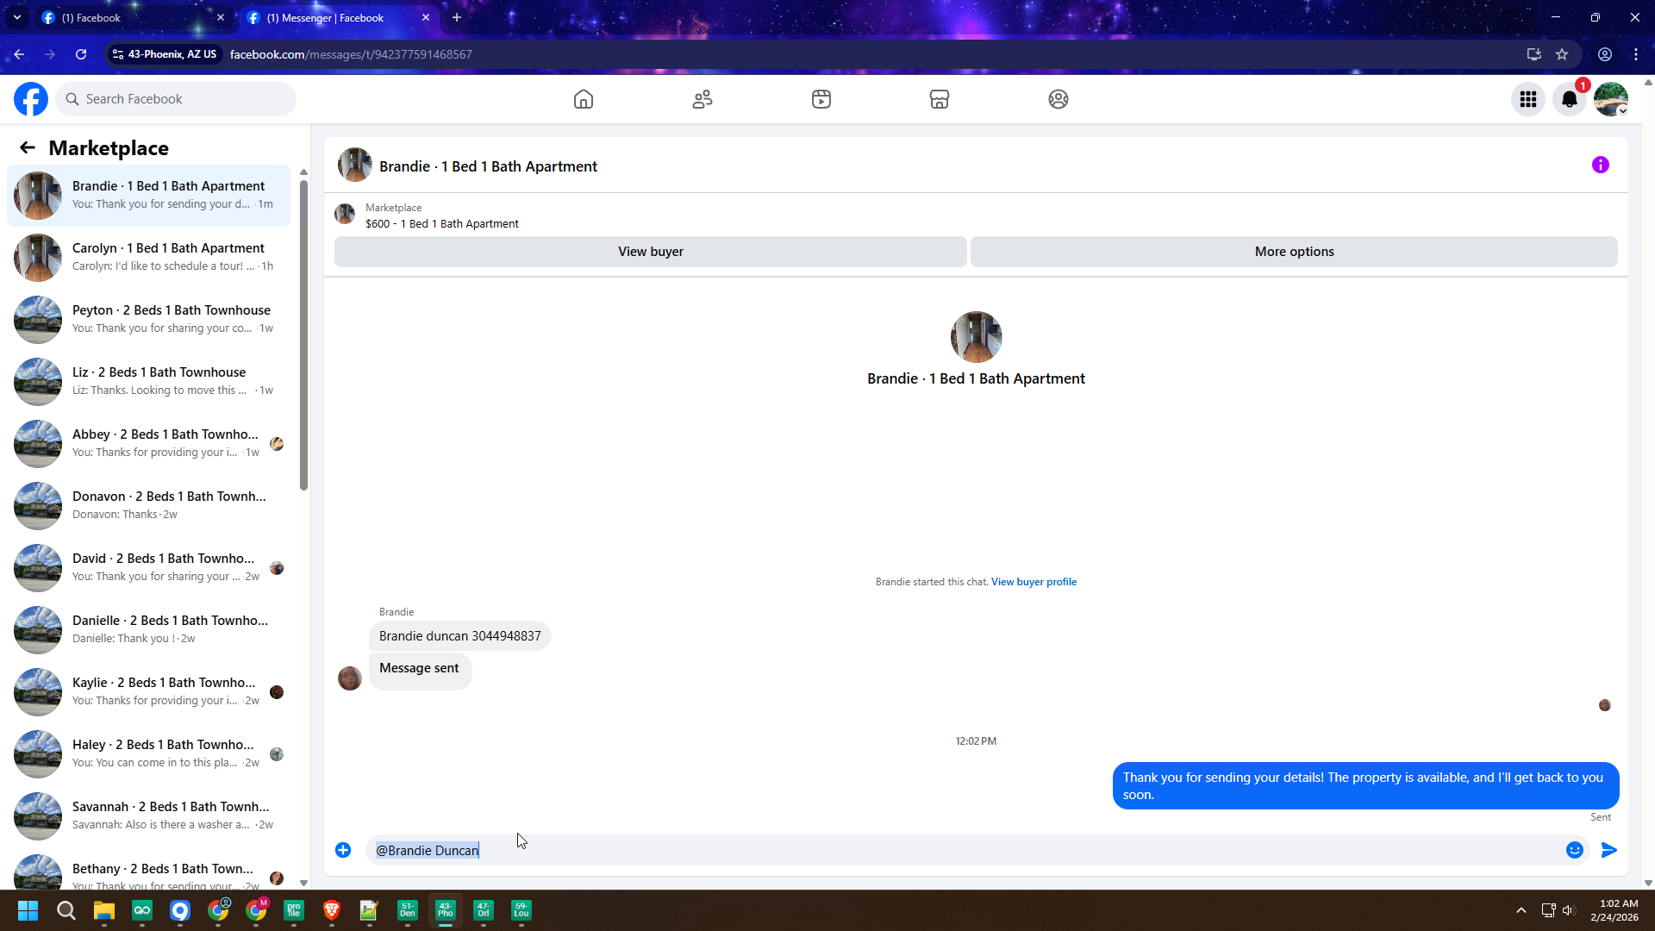Expand the account profile menu

click(1610, 99)
